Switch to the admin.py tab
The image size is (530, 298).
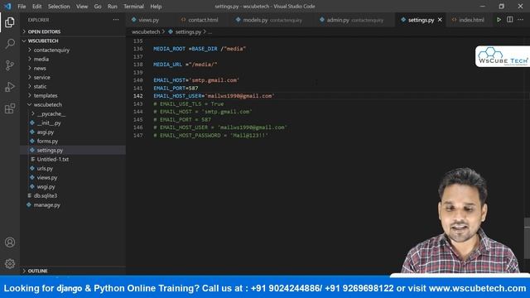click(354, 20)
